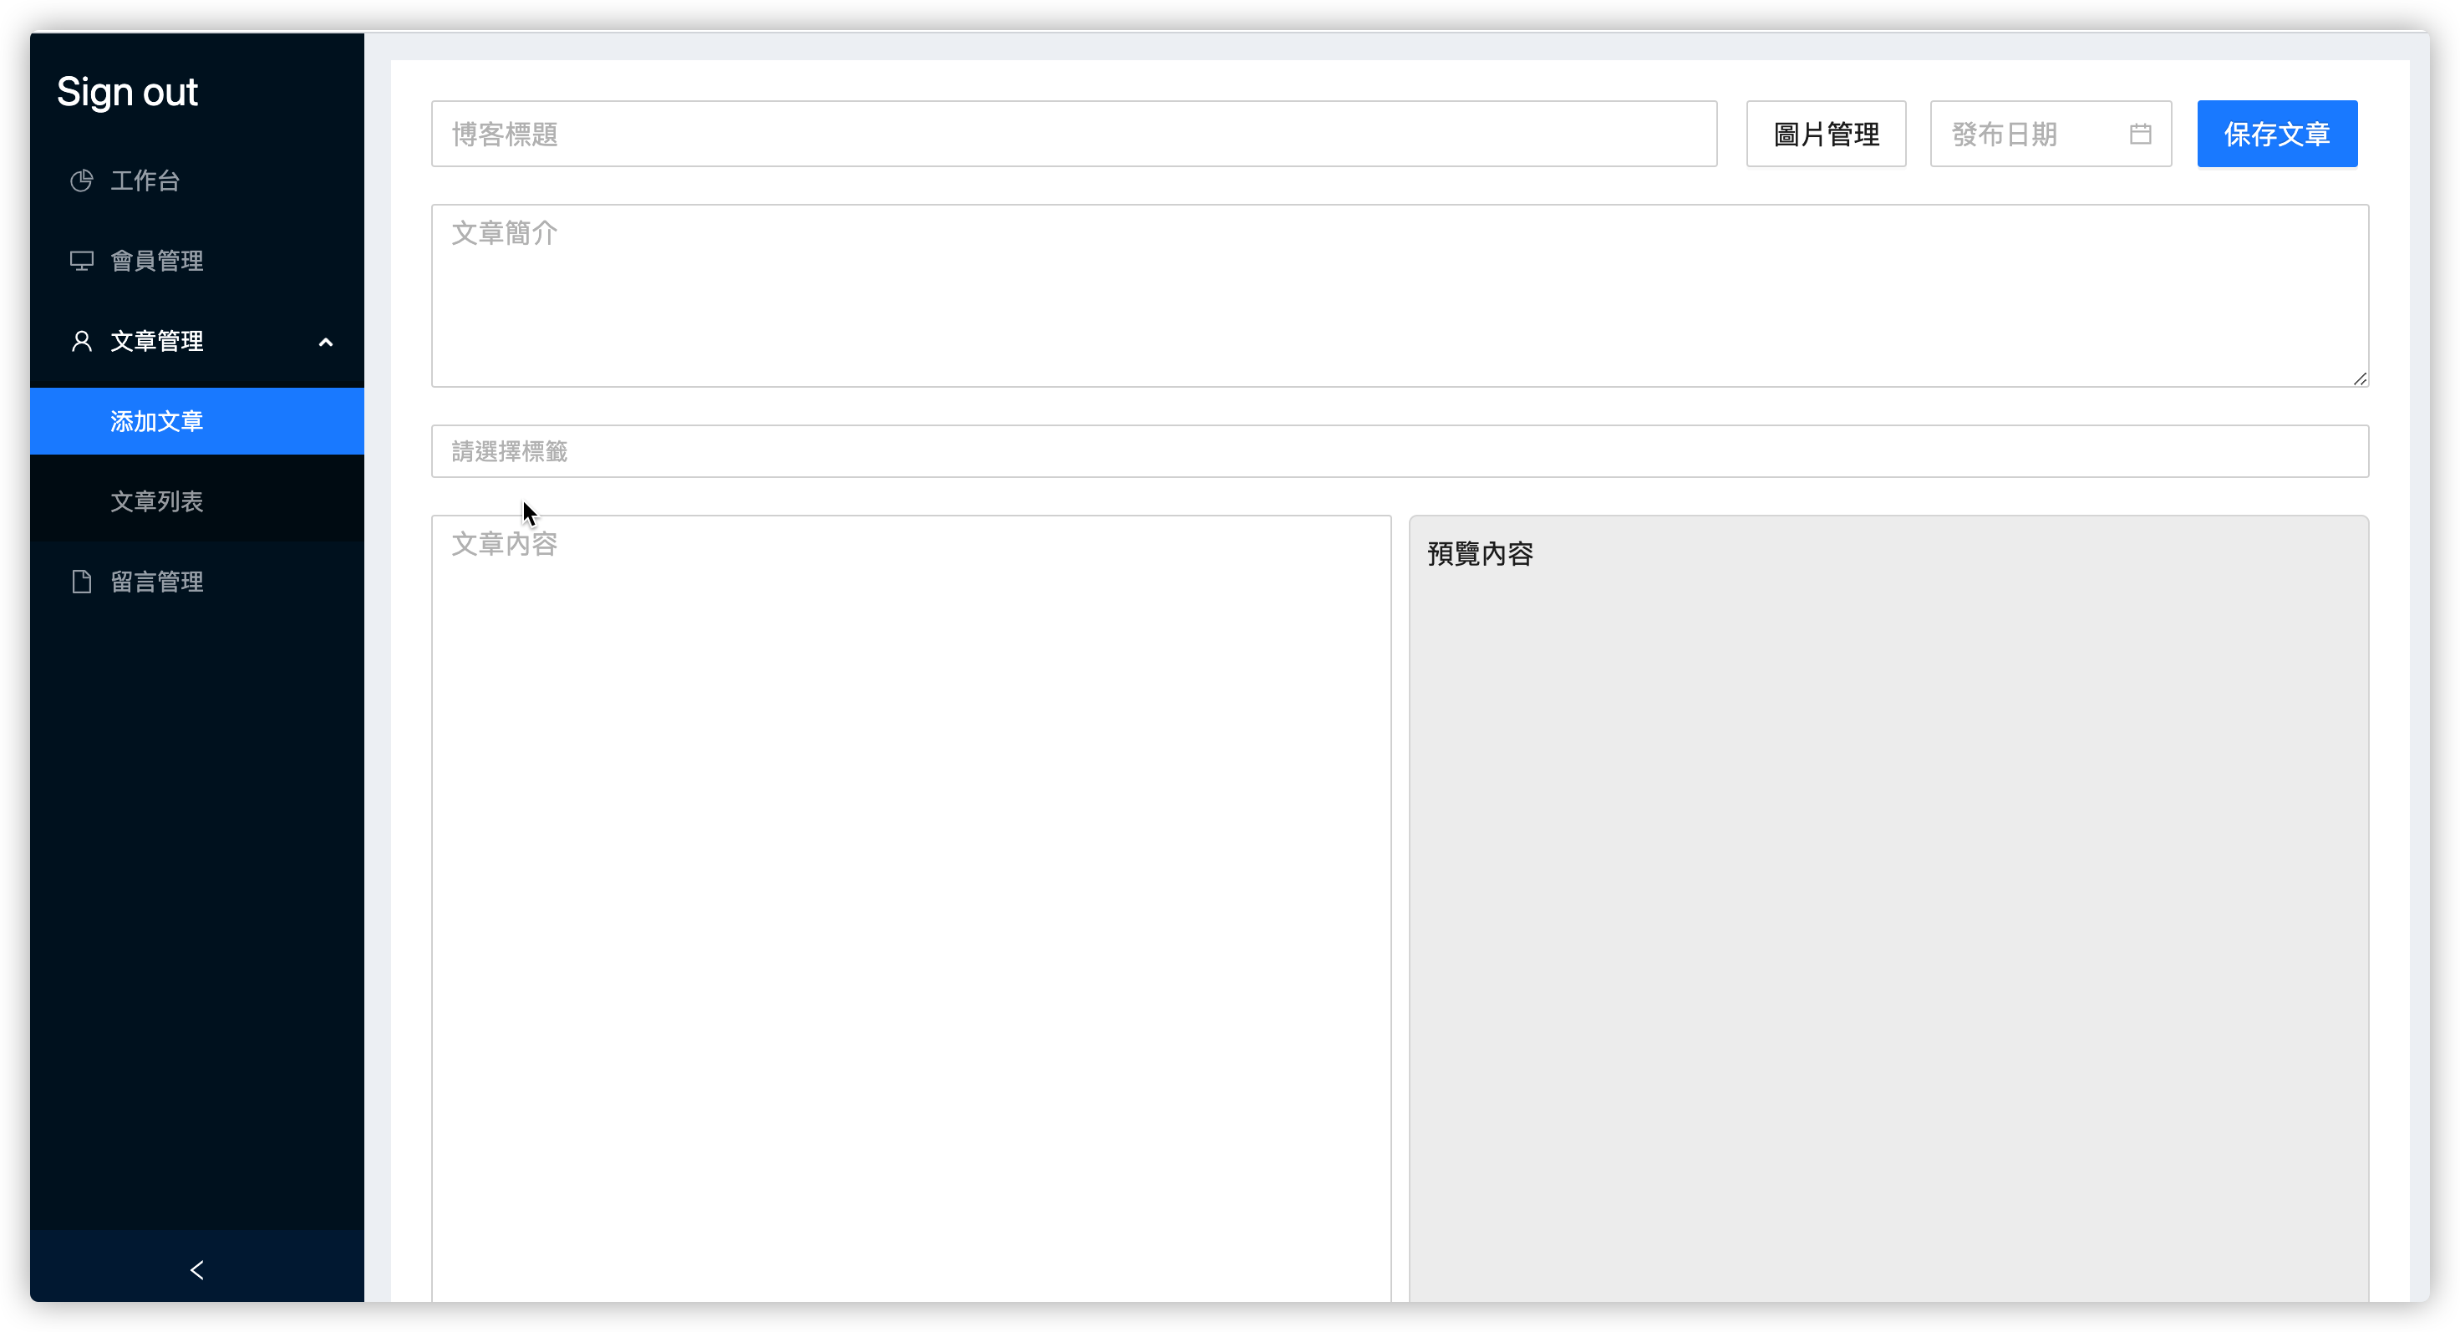Image resolution: width=2460 pixels, height=1332 pixels.
Task: Click the monitor icon beside 會員管理
Action: coord(81,261)
